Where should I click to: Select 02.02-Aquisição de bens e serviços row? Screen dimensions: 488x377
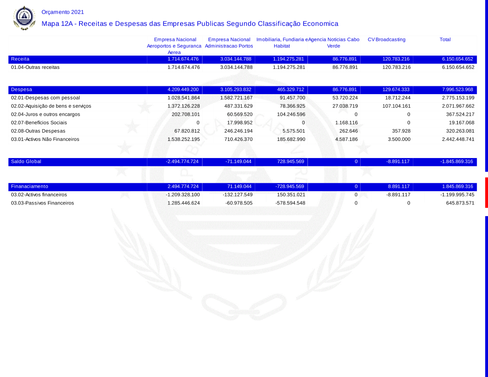coord(51,106)
